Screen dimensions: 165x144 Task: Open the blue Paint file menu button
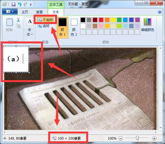[x=10, y=12]
